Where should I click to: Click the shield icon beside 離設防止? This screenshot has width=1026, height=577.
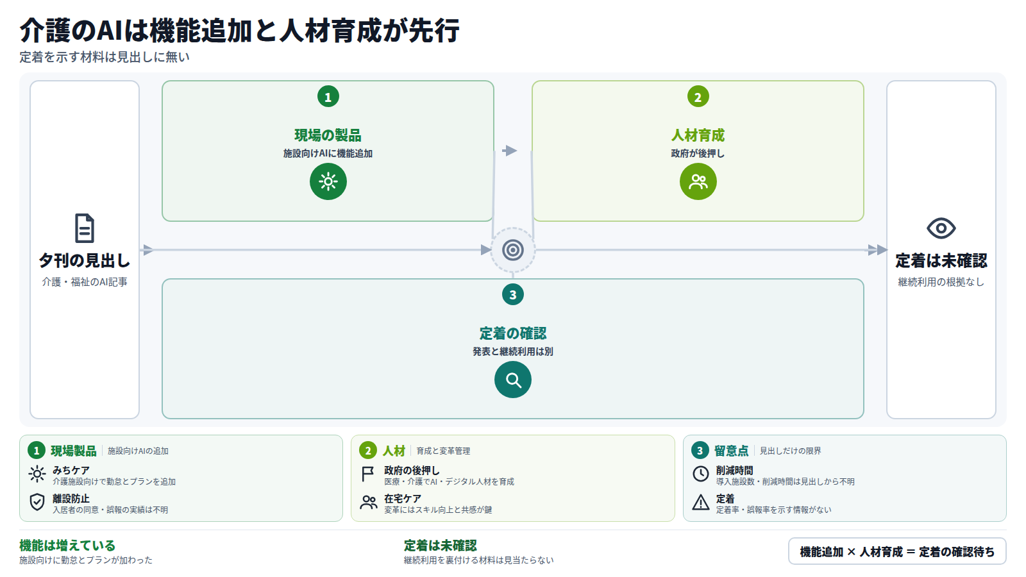37,502
